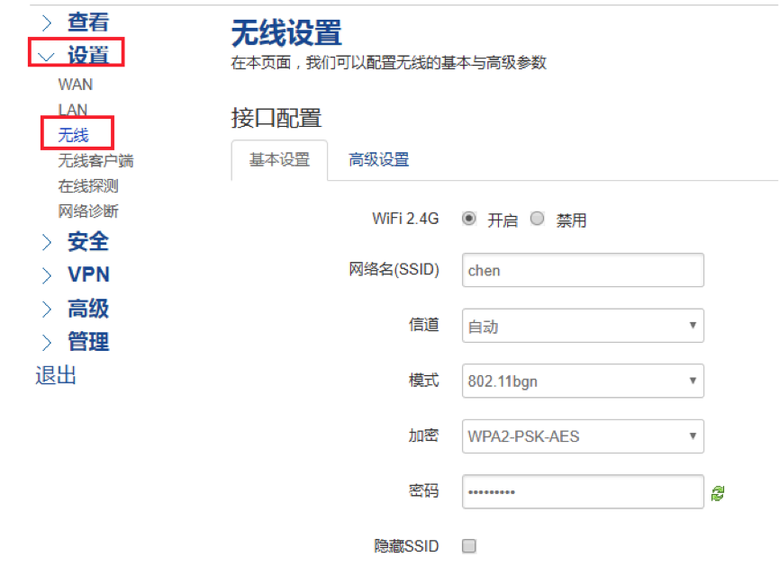Open the 无线客户端 wireless client page
This screenshot has height=575, width=779.
coord(95,160)
